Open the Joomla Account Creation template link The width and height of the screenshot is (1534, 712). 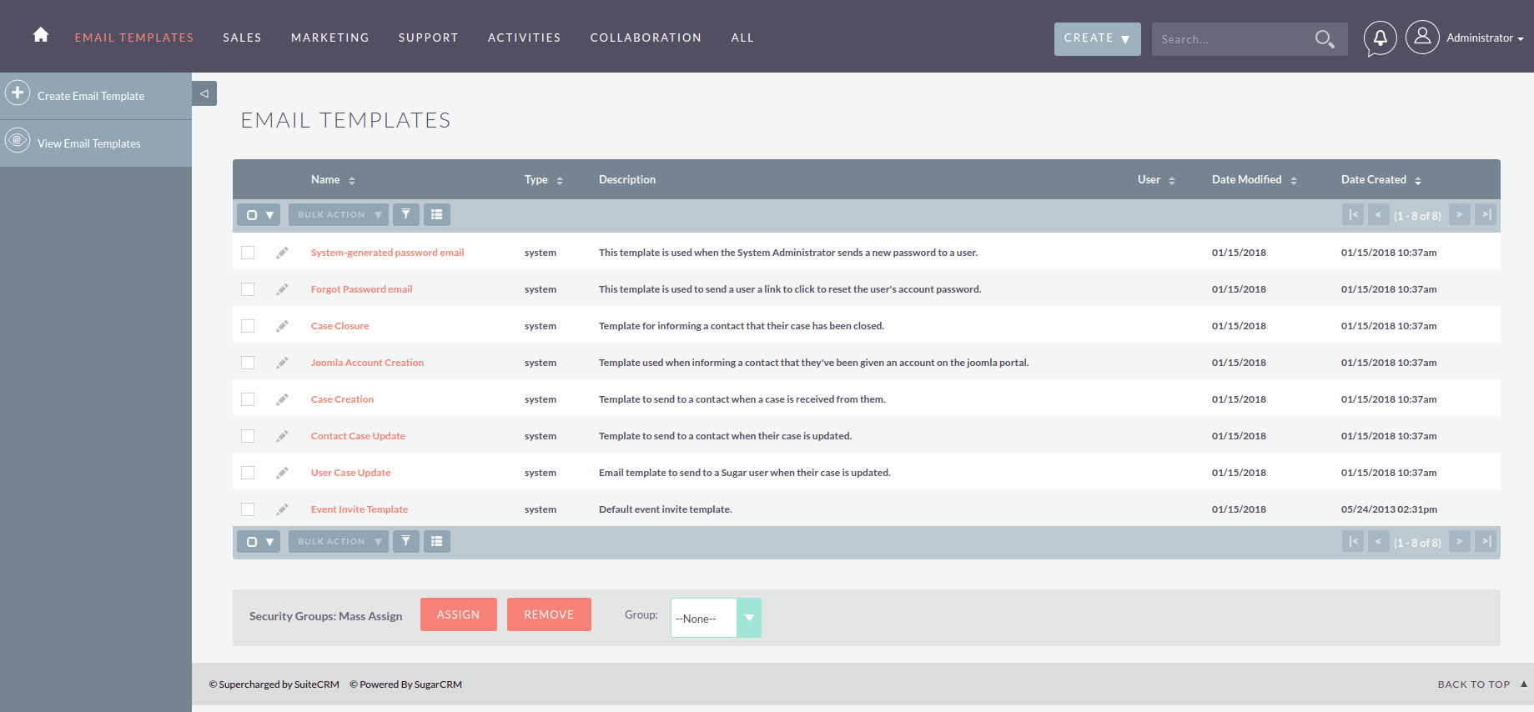[x=367, y=363]
